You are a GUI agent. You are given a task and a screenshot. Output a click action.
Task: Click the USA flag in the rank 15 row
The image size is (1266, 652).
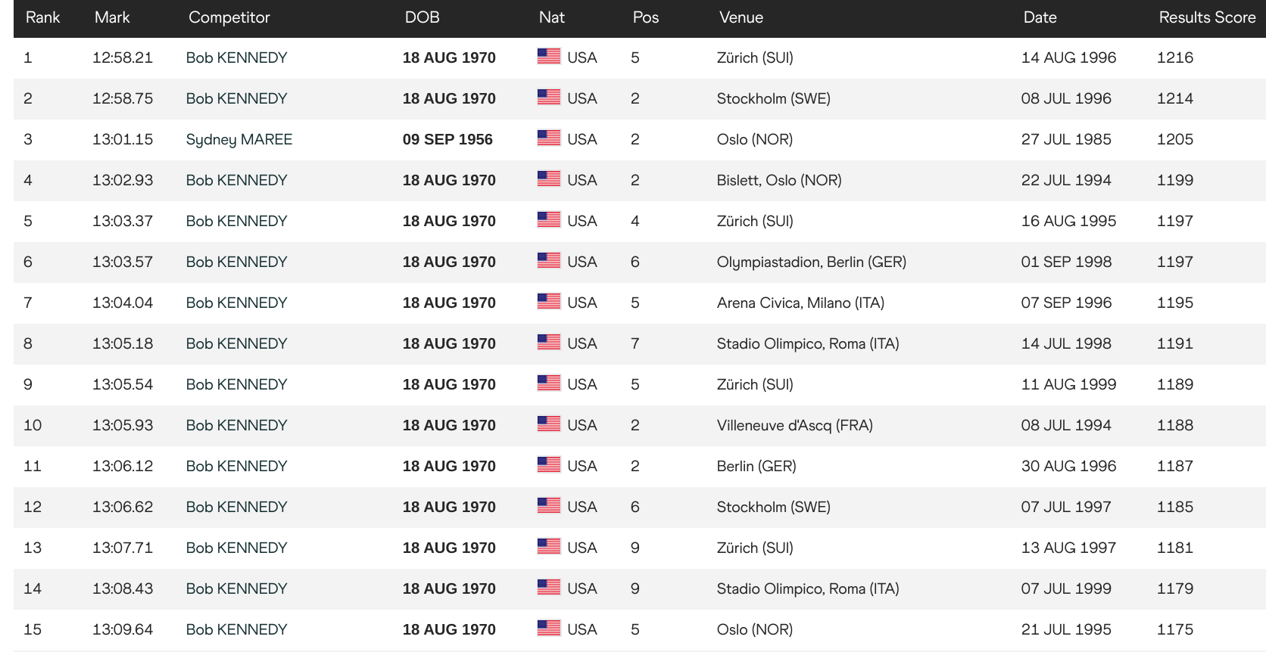click(x=549, y=629)
